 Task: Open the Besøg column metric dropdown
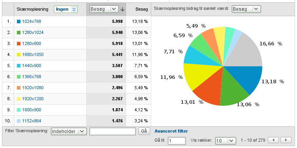pyautogui.click(x=104, y=9)
